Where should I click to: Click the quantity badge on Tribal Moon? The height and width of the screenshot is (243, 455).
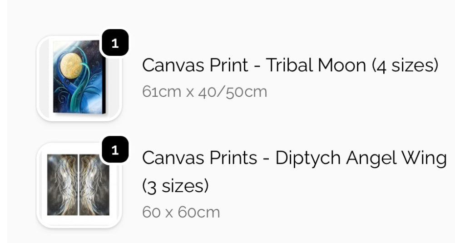115,44
